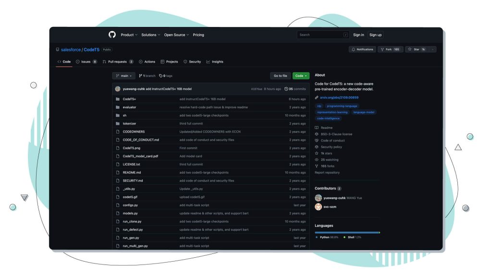Click the Sign in link

coord(358,35)
